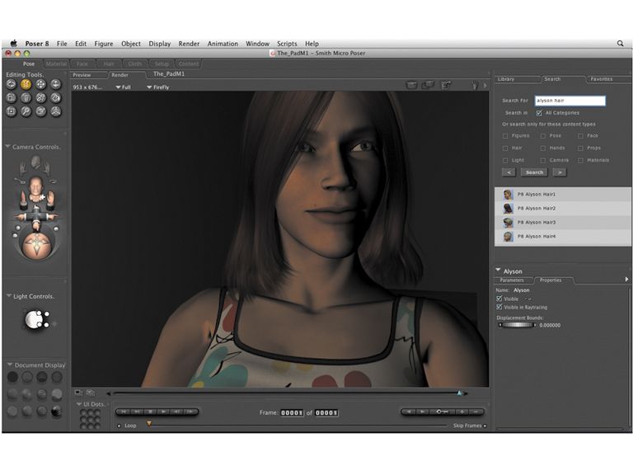633x475 pixels.
Task: Open Spotlight search in the menu bar
Action: pyautogui.click(x=620, y=44)
